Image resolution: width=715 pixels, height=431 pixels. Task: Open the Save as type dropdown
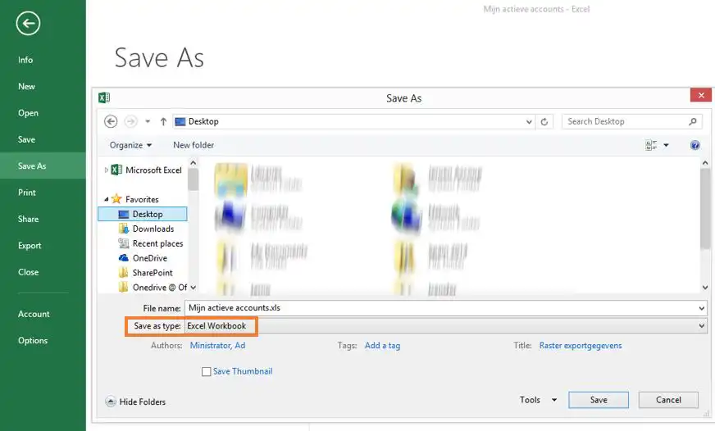(x=443, y=326)
